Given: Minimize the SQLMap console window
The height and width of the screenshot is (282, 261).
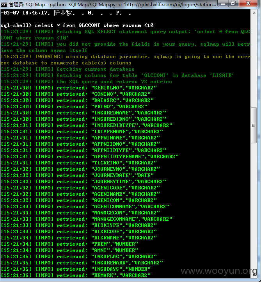Looking at the screenshot, I should (x=223, y=4).
